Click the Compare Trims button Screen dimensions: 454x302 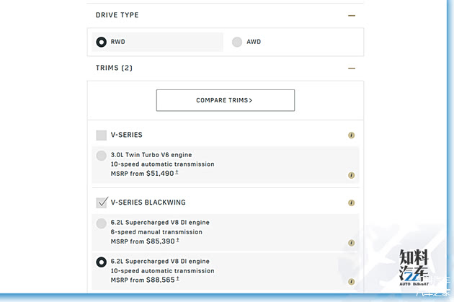click(225, 100)
